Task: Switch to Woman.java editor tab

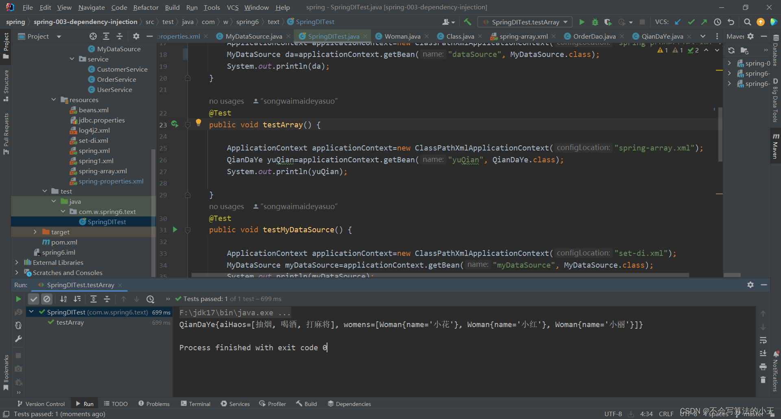Action: click(x=402, y=36)
